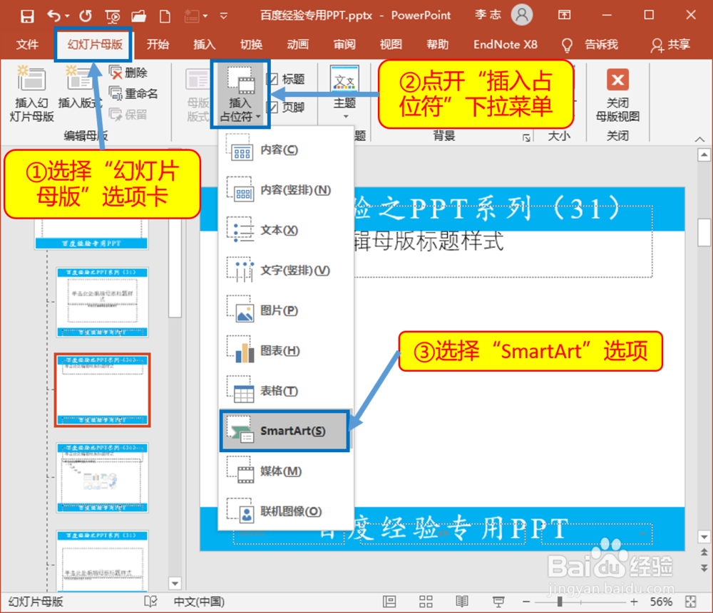The width and height of the screenshot is (713, 613).
Task: Click zoom out minus button
Action: point(526,602)
